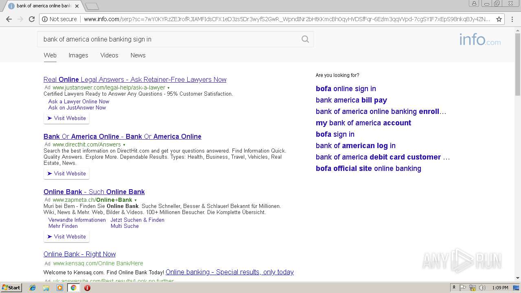
Task: Open Online banking - Special results link
Action: point(230,272)
